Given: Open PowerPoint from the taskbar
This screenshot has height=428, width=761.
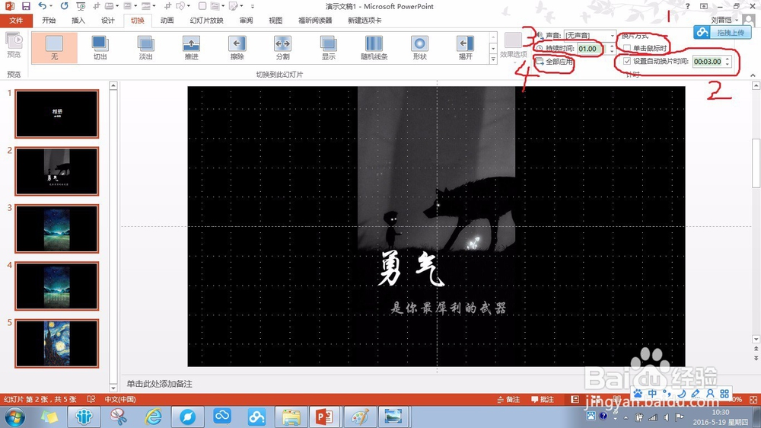Looking at the screenshot, I should pyautogui.click(x=323, y=417).
